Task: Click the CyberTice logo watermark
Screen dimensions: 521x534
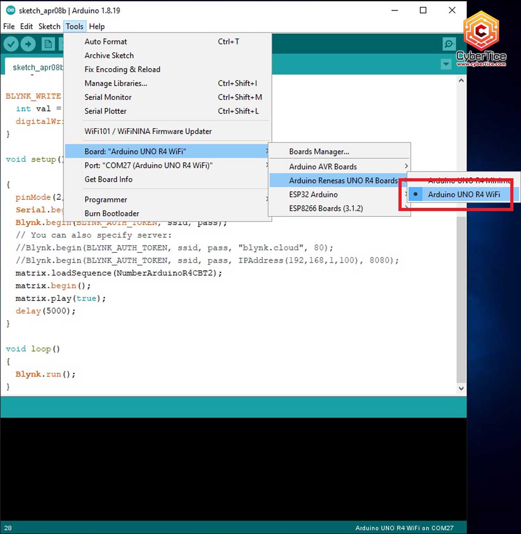Action: click(481, 39)
